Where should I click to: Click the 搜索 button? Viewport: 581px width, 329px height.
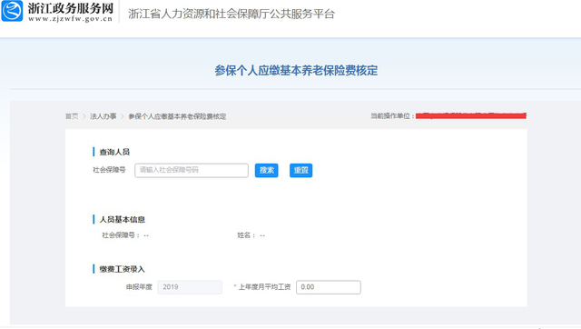coord(266,170)
